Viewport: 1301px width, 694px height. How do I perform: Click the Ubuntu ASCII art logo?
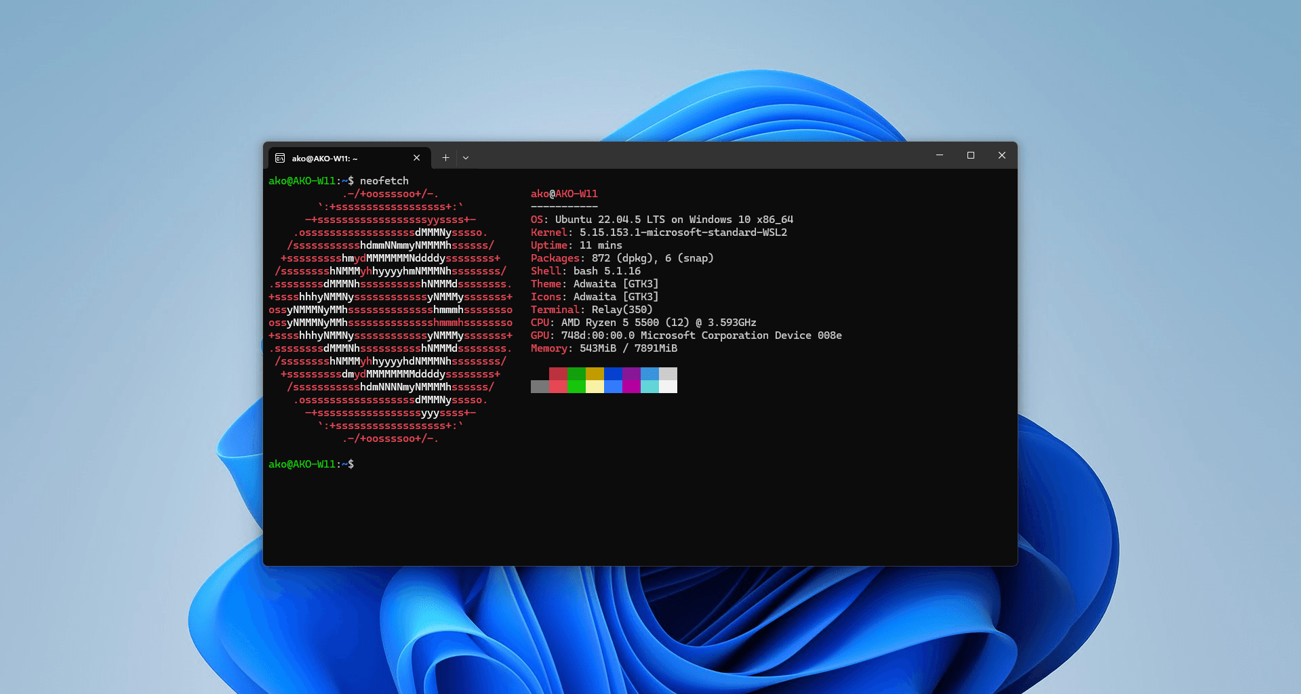click(391, 316)
